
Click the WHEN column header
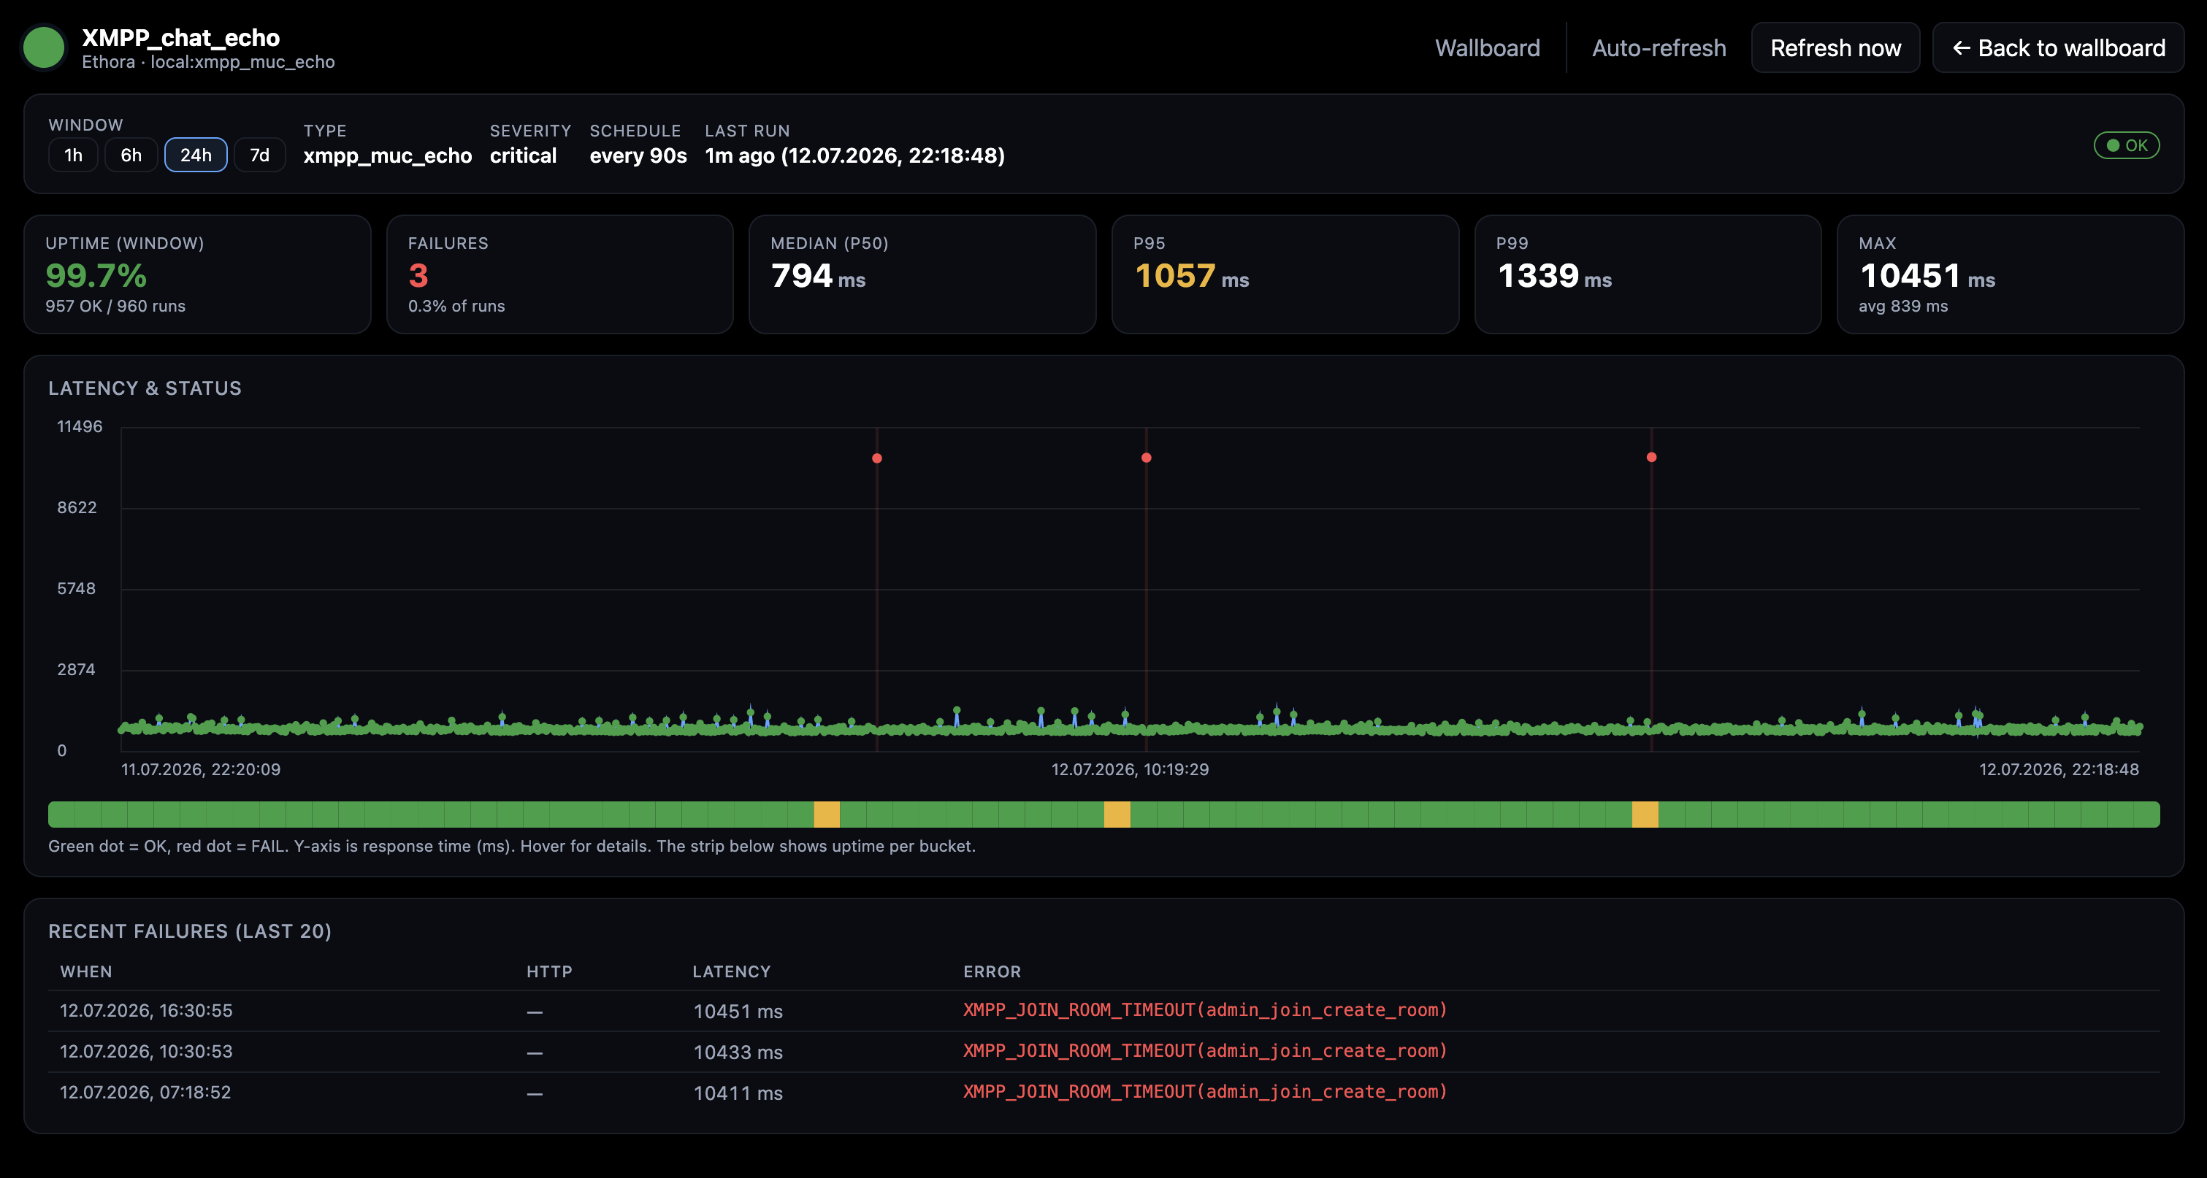[85, 971]
